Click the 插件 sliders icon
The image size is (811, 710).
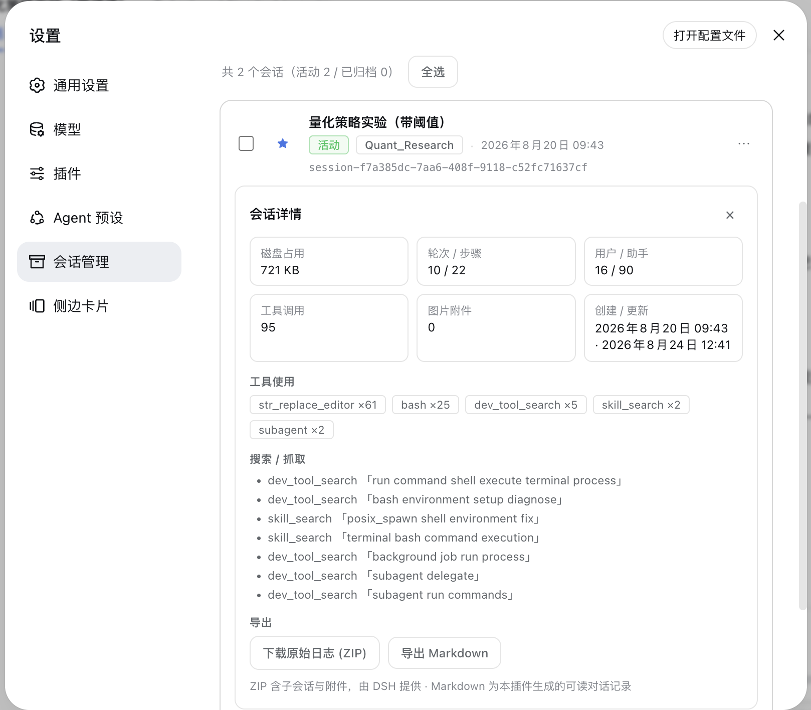click(37, 173)
